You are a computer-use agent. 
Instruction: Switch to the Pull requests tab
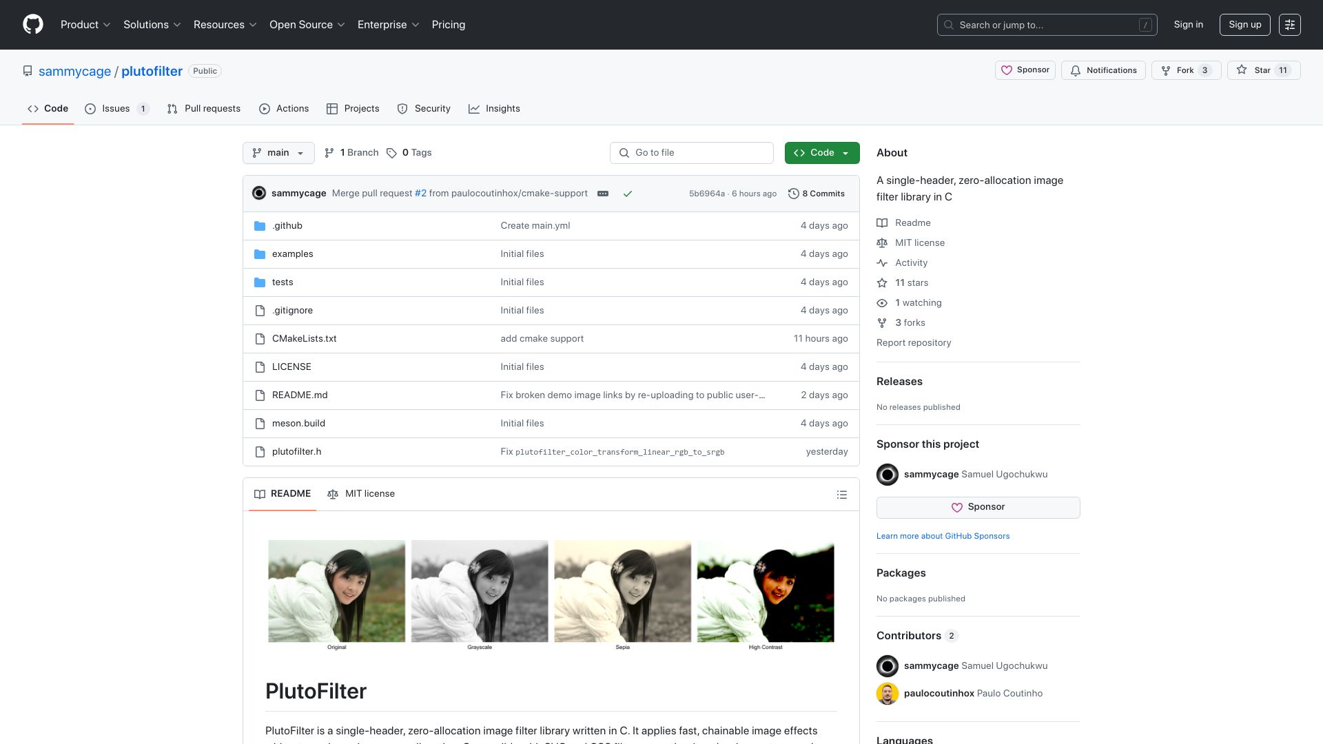click(203, 109)
